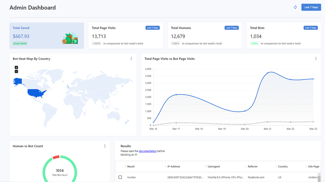Select the Total Bots summary card
The image size is (325, 182).
[x=284, y=35]
